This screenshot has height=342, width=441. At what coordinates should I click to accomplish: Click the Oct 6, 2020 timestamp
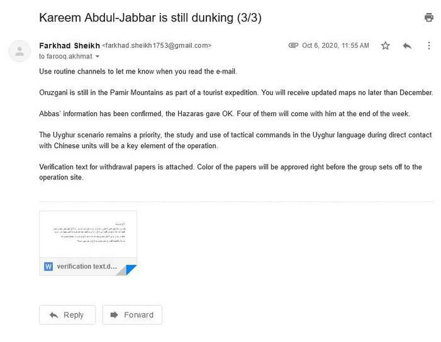tap(335, 46)
